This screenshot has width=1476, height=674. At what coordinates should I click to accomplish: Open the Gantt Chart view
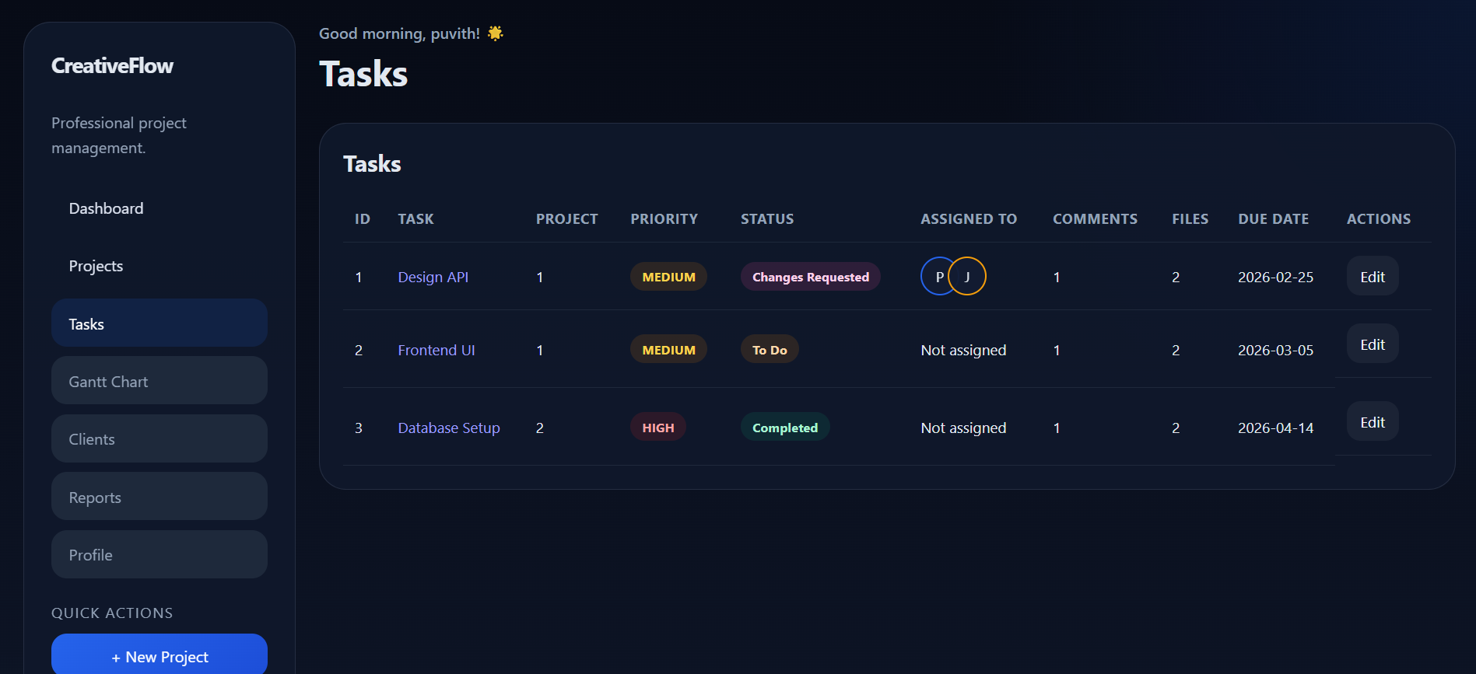(160, 380)
